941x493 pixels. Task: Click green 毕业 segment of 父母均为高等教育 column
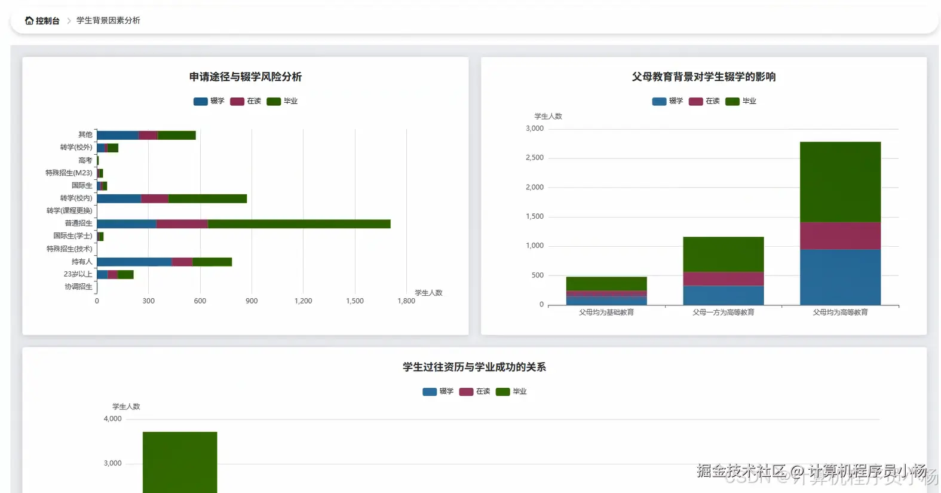840,182
